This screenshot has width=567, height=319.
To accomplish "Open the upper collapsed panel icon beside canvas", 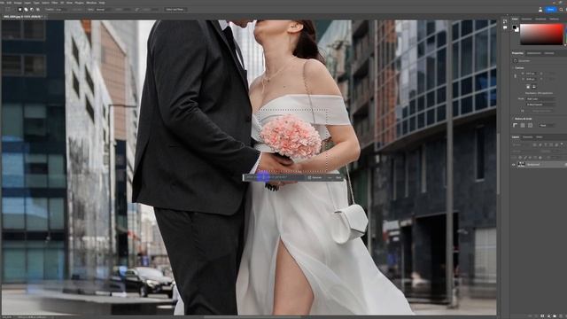I will (505, 21).
